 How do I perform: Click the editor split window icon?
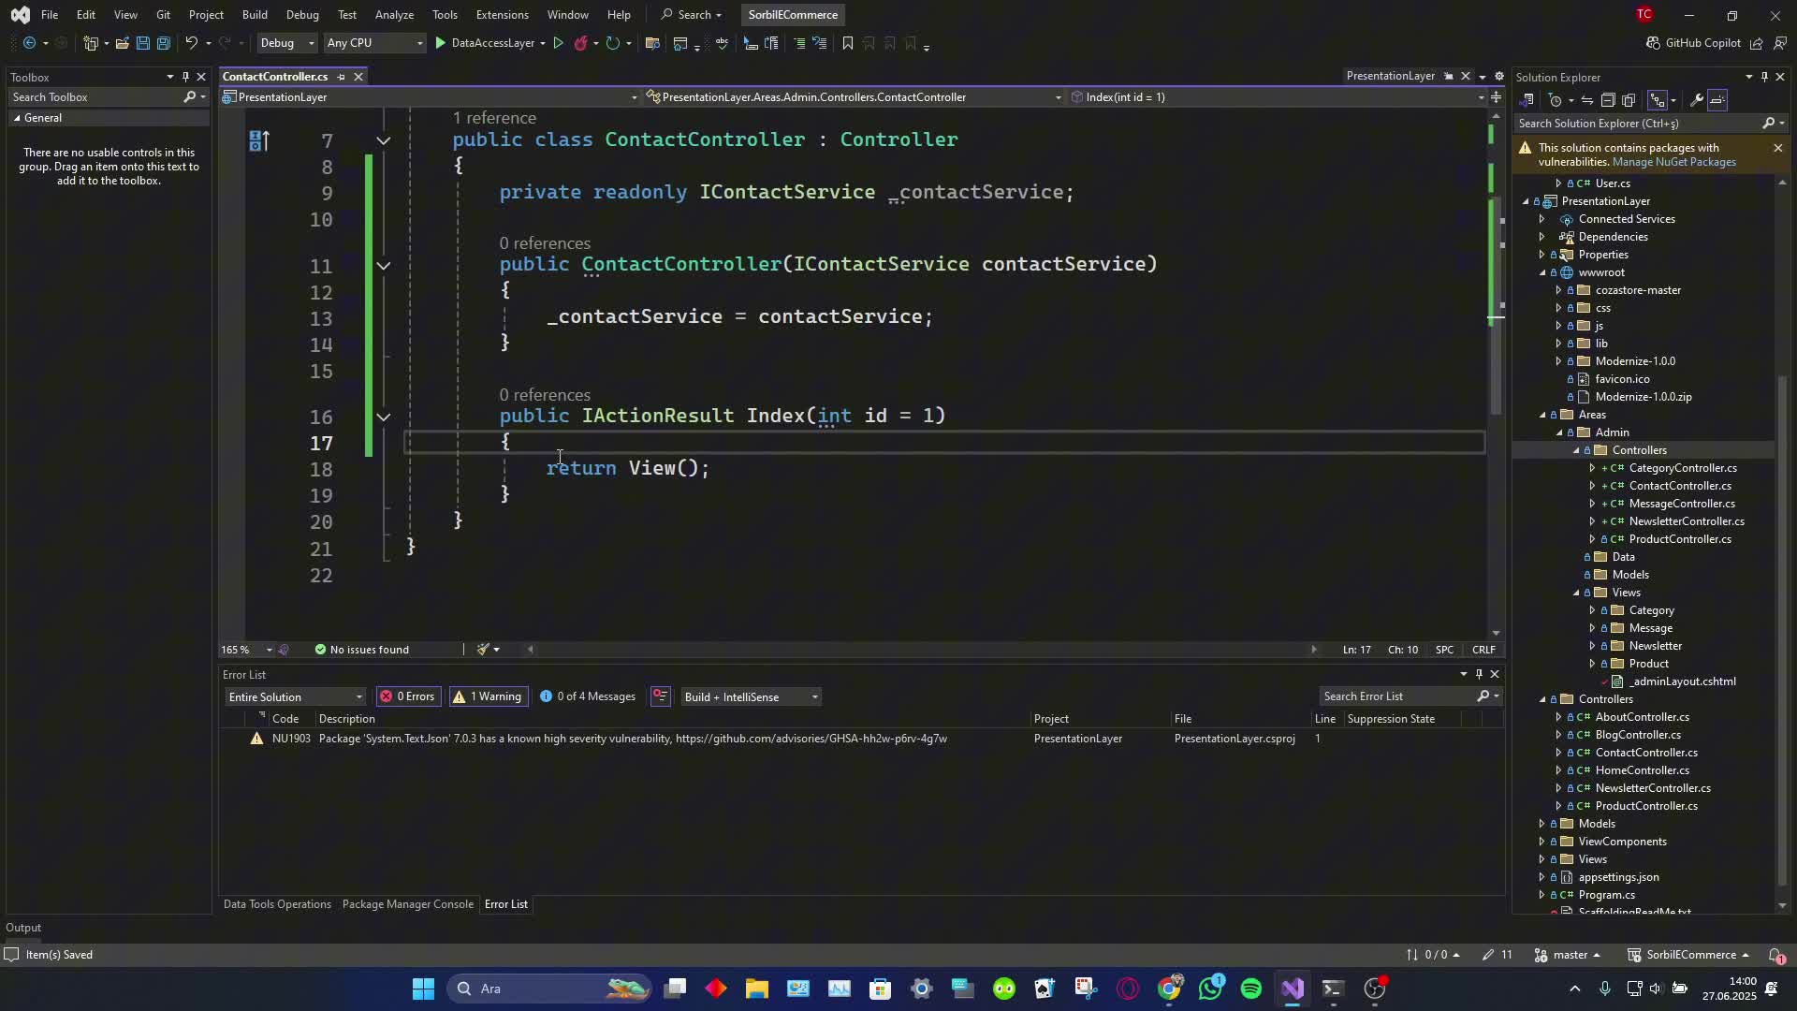click(x=1496, y=97)
